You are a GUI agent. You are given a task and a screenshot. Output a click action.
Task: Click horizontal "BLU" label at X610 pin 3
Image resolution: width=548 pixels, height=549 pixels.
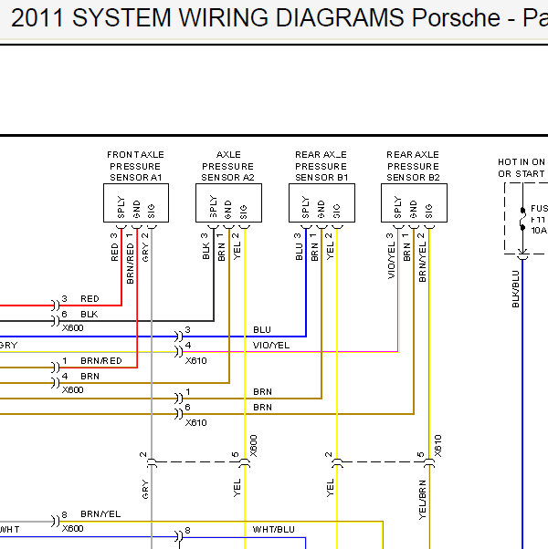(x=262, y=330)
